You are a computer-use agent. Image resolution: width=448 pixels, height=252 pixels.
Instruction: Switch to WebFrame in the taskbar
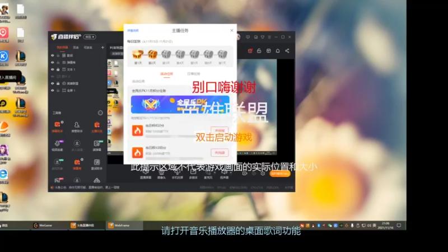pos(124,226)
